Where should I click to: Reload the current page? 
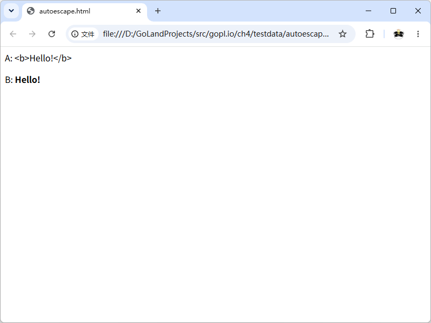(x=52, y=34)
